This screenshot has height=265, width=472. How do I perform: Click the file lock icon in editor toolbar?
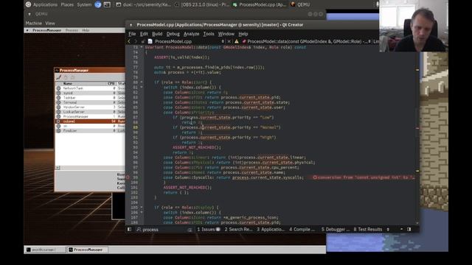tap(143, 41)
